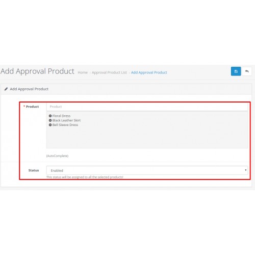Click the Black Leather Skirt item text
This screenshot has height=255, width=255.
pyautogui.click(x=66, y=120)
